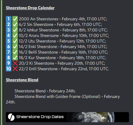Click the number 5 emoji icon
Screen dimensions: 133x125
[9, 41]
